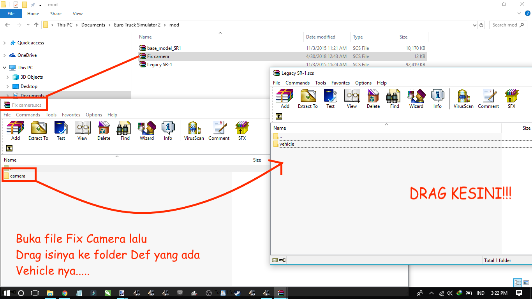Click Comment icon in Legacy SR-1.scs window
532x299 pixels.
pyautogui.click(x=488, y=98)
